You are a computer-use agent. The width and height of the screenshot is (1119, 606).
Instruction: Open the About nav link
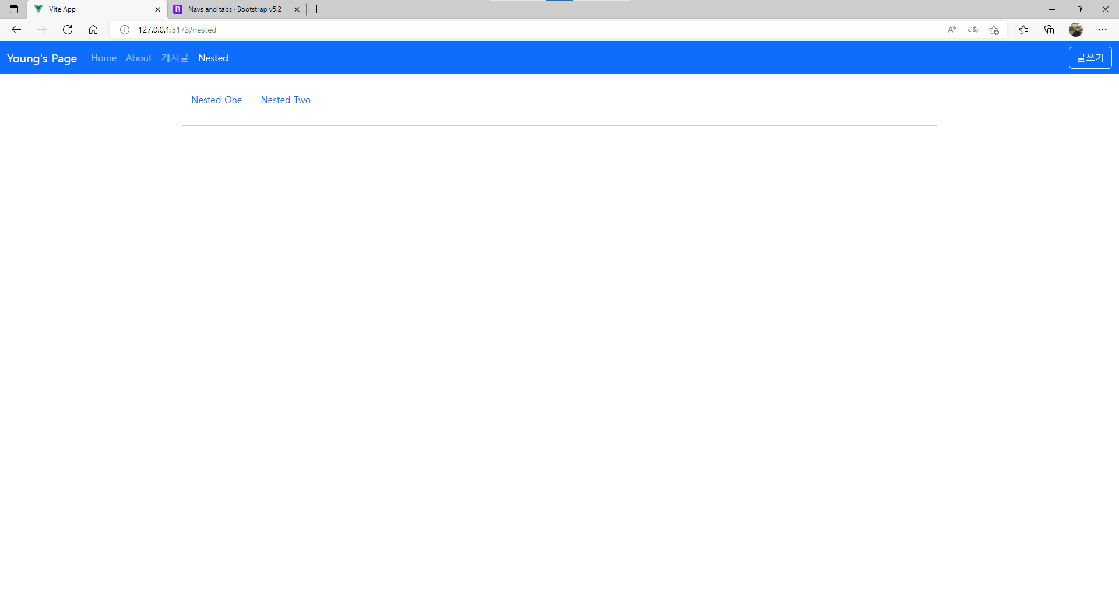(139, 58)
